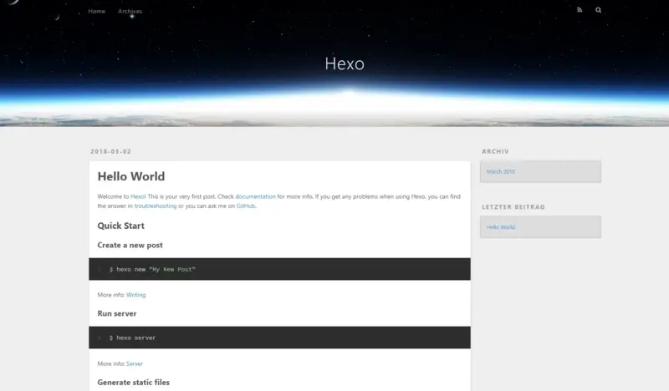Open the Hello World post title
The image size is (669, 391).
tap(131, 176)
